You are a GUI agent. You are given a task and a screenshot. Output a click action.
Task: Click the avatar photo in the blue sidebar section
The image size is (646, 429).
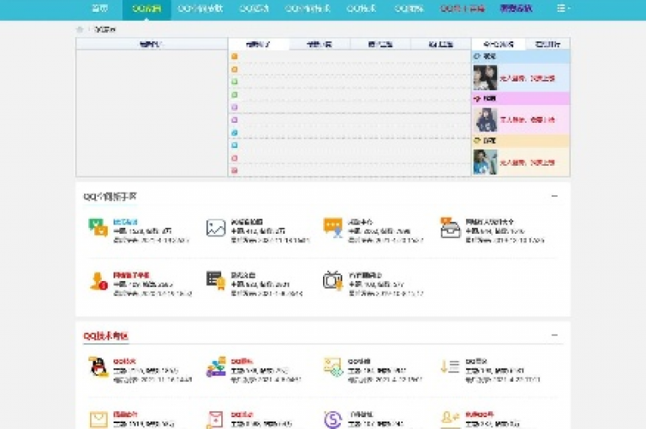pyautogui.click(x=484, y=77)
